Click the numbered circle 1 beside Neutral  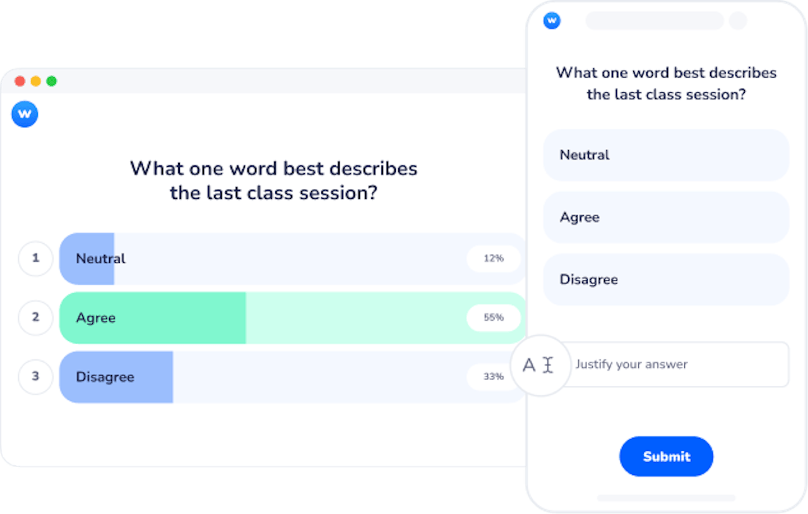coord(35,259)
